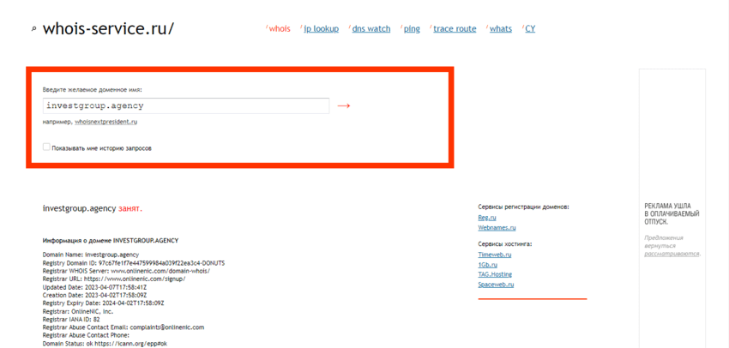Open the Spaceweb.ru hosting link
The image size is (729, 348).
pos(495,285)
